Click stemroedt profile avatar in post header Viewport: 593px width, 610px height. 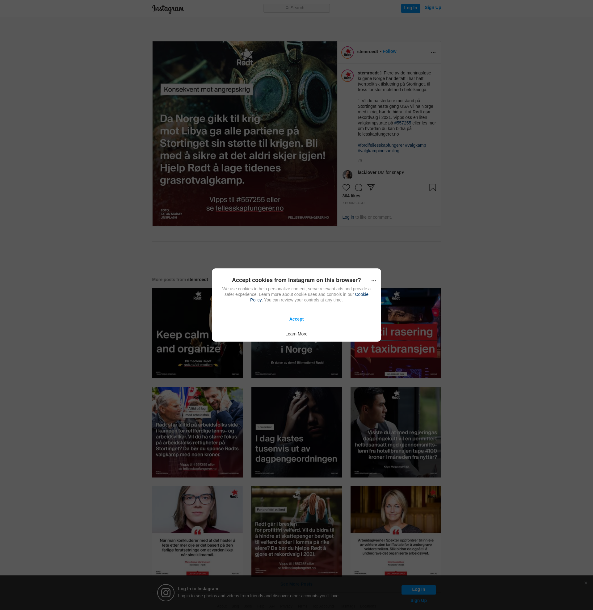point(347,53)
